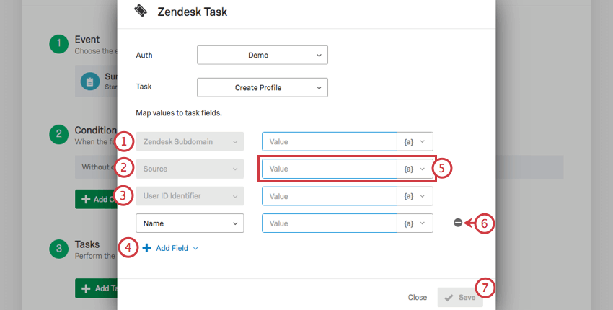The height and width of the screenshot is (310, 613).
Task: Type in the Zendesk Subdomain value field
Action: pyautogui.click(x=330, y=141)
